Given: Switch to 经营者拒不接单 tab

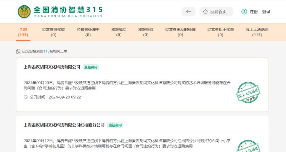Looking at the screenshot, I should 220,32.
